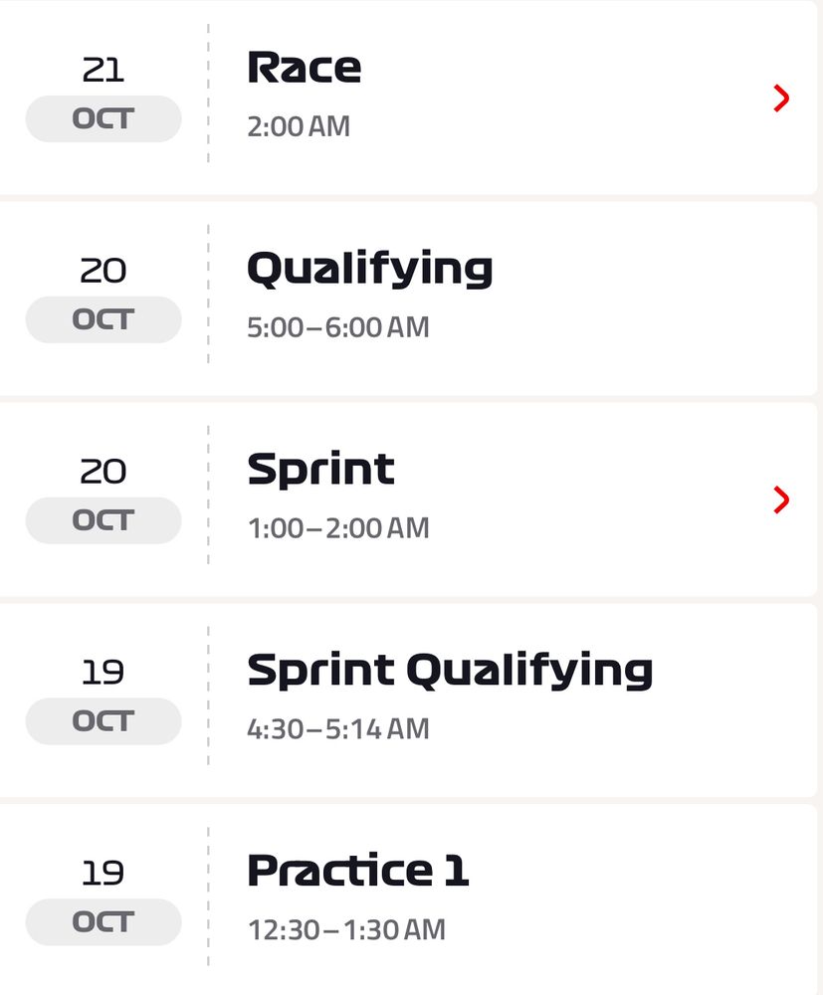Click the OCT badge for 21 Race
This screenshot has width=823, height=995.
click(103, 118)
